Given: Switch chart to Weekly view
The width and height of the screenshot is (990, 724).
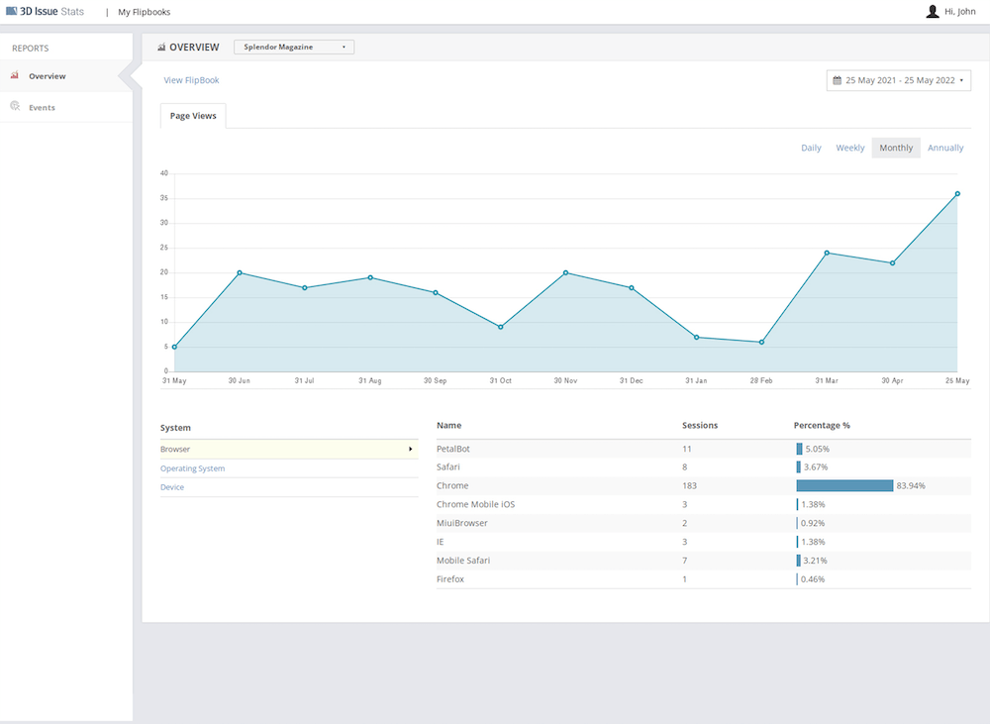Looking at the screenshot, I should 849,148.
